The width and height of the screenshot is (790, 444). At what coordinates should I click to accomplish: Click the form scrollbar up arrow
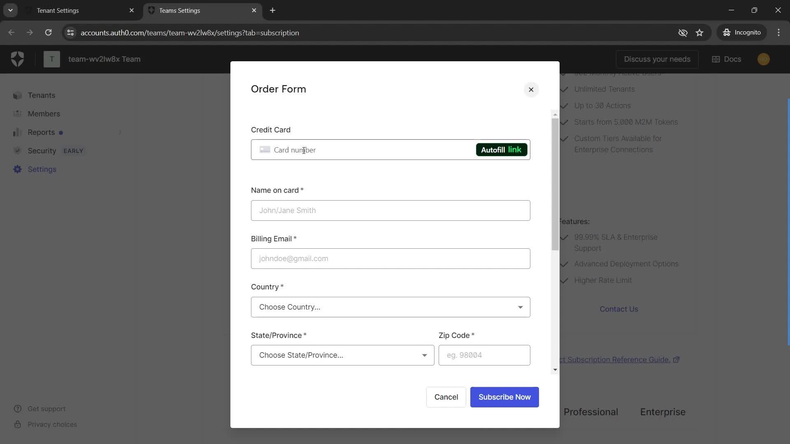(555, 115)
